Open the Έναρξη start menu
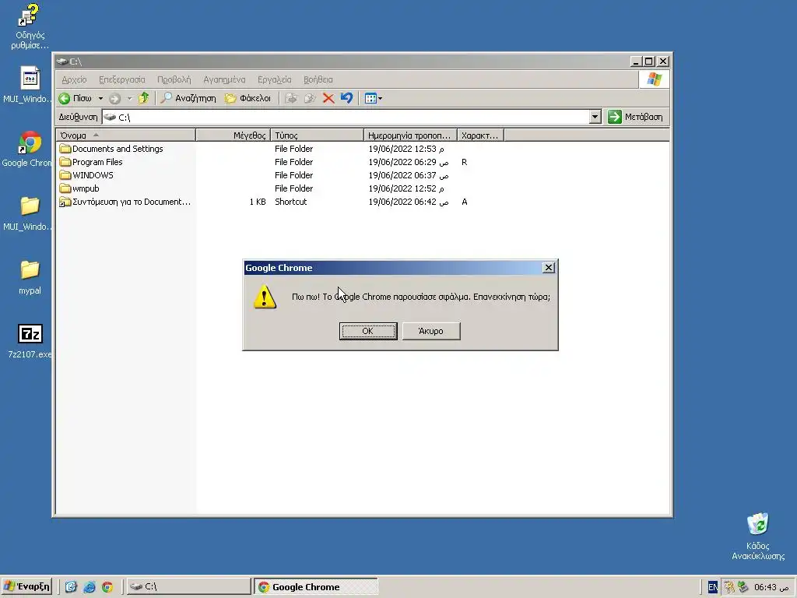Image resolution: width=797 pixels, height=598 pixels. (27, 586)
